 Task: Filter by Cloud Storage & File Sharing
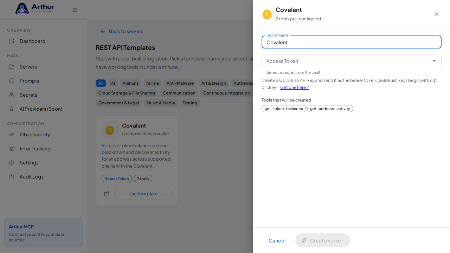[x=127, y=93]
